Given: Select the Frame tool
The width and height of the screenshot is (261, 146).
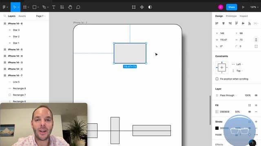Looking at the screenshot, I should pyautogui.click(x=25, y=7).
